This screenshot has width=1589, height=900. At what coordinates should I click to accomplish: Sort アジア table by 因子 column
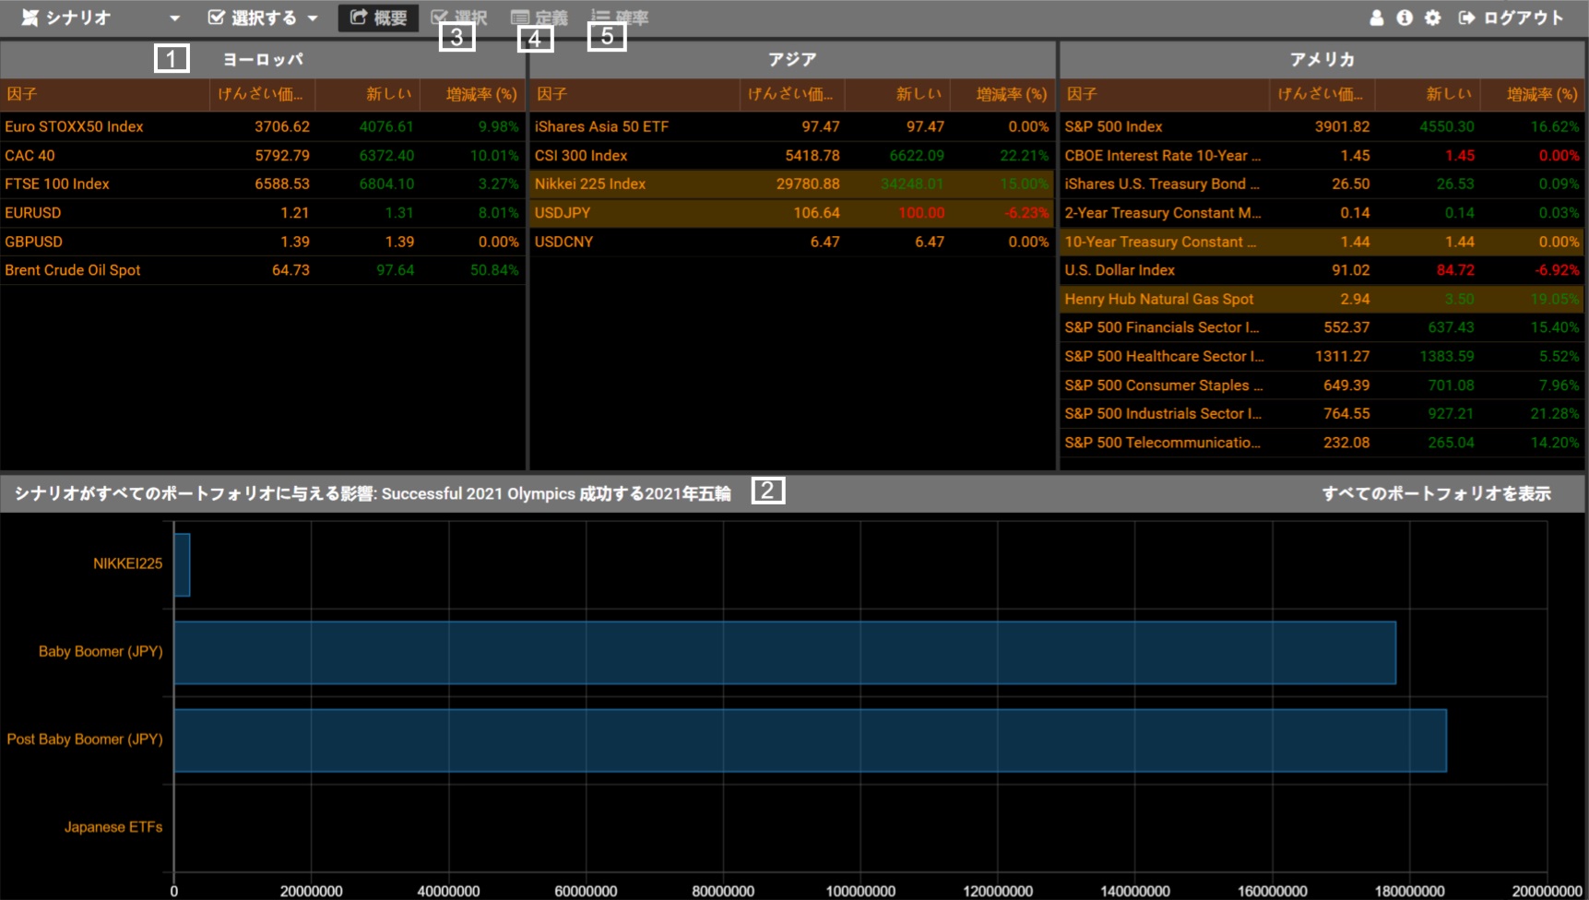634,94
